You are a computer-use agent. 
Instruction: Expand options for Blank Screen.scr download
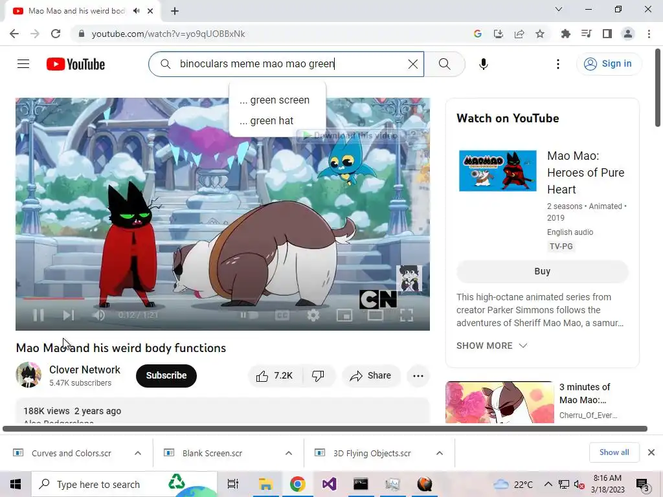click(x=289, y=453)
